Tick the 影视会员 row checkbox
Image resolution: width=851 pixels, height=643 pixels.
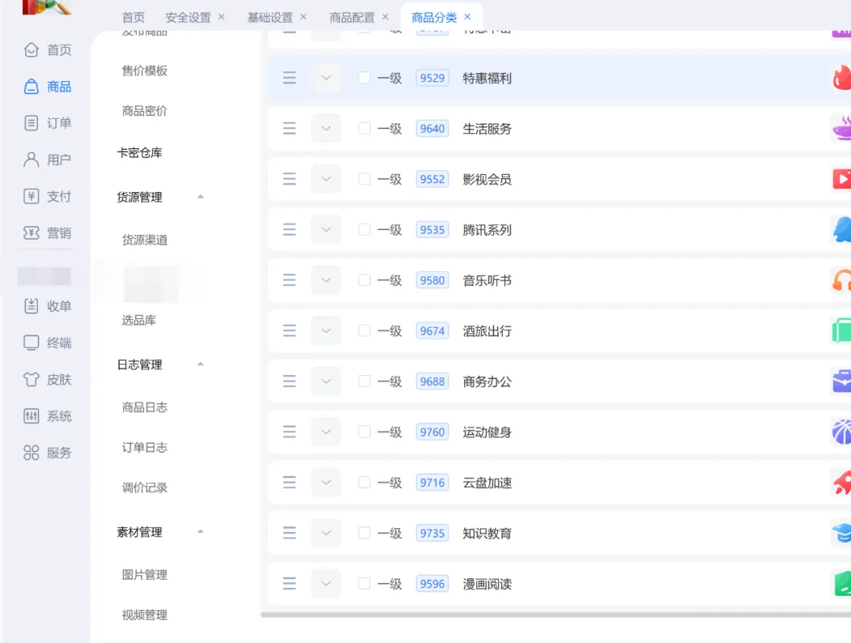(x=364, y=179)
